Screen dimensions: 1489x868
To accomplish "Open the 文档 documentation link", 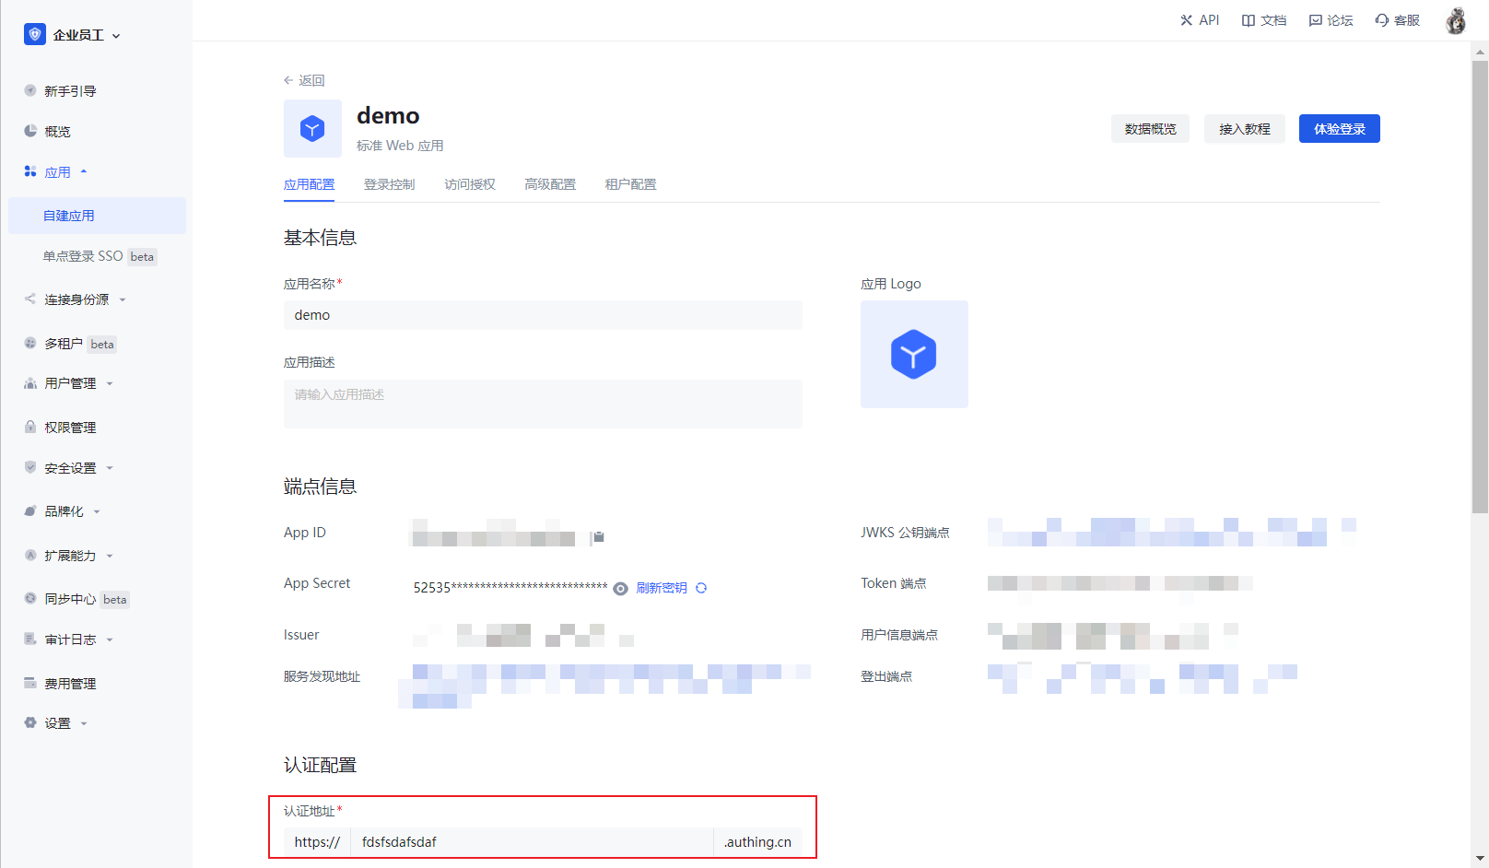I will coord(1264,20).
